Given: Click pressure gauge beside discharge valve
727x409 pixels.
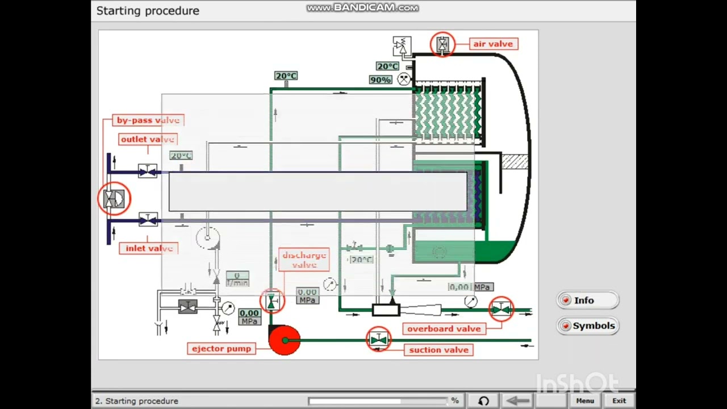Looking at the screenshot, I should (x=228, y=308).
